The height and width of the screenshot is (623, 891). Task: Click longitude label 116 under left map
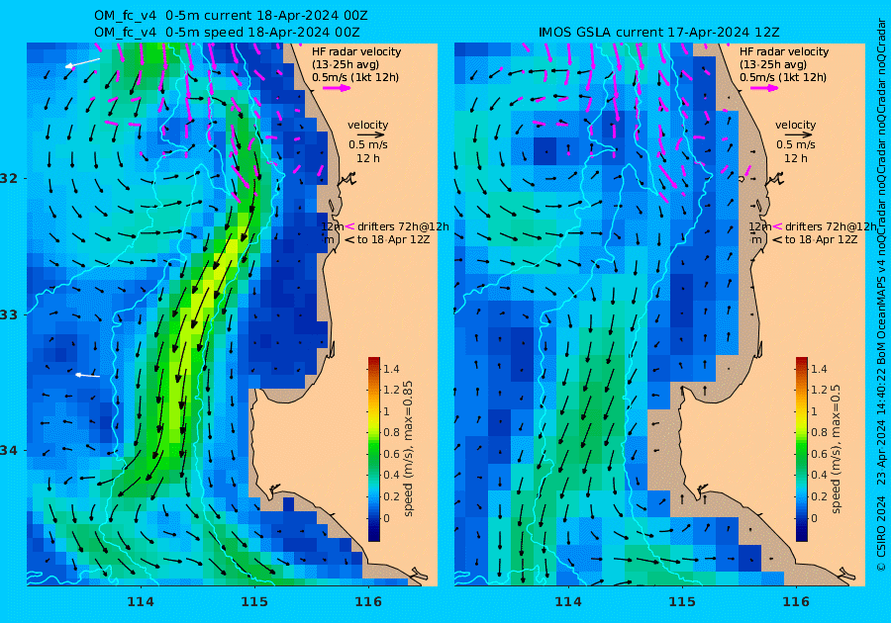pos(368,602)
